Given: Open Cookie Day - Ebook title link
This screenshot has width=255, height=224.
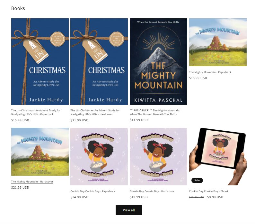Looking at the screenshot, I should [x=209, y=191].
